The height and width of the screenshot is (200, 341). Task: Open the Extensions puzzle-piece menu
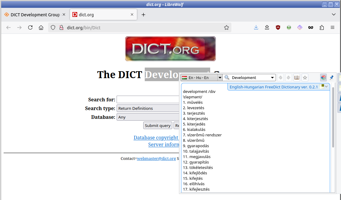pos(322,27)
